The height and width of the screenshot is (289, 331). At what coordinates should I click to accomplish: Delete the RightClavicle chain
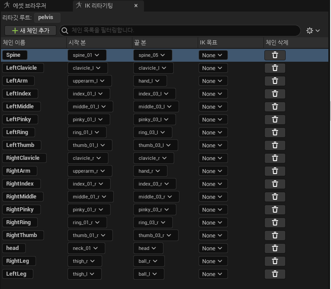tap(275, 158)
